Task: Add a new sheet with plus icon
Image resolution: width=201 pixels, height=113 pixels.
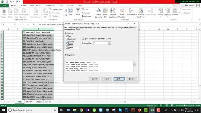Action: (59, 102)
